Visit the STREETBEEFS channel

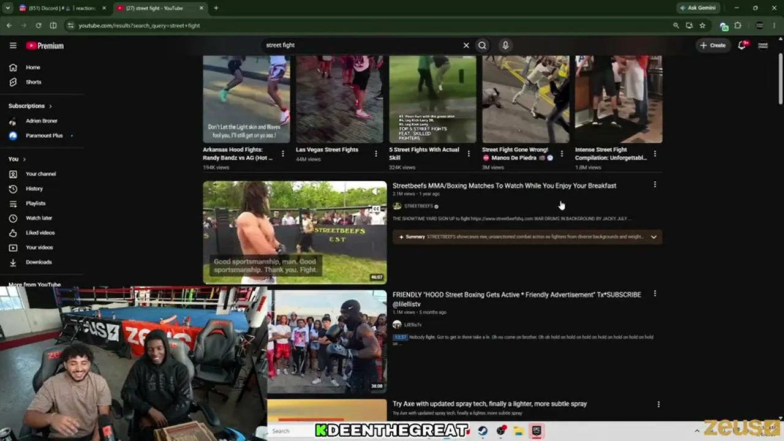pyautogui.click(x=418, y=206)
